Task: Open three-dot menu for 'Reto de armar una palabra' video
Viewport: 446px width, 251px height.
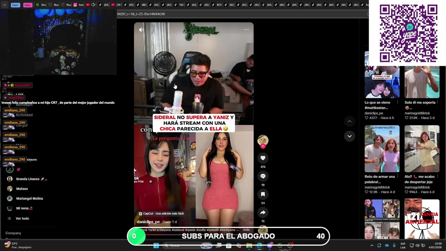Action: (398, 176)
